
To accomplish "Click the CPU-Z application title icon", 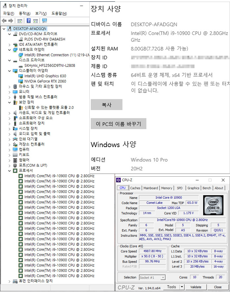I will (x=118, y=180).
